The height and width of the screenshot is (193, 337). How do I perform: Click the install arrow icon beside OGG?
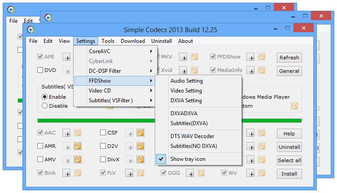[189, 173]
